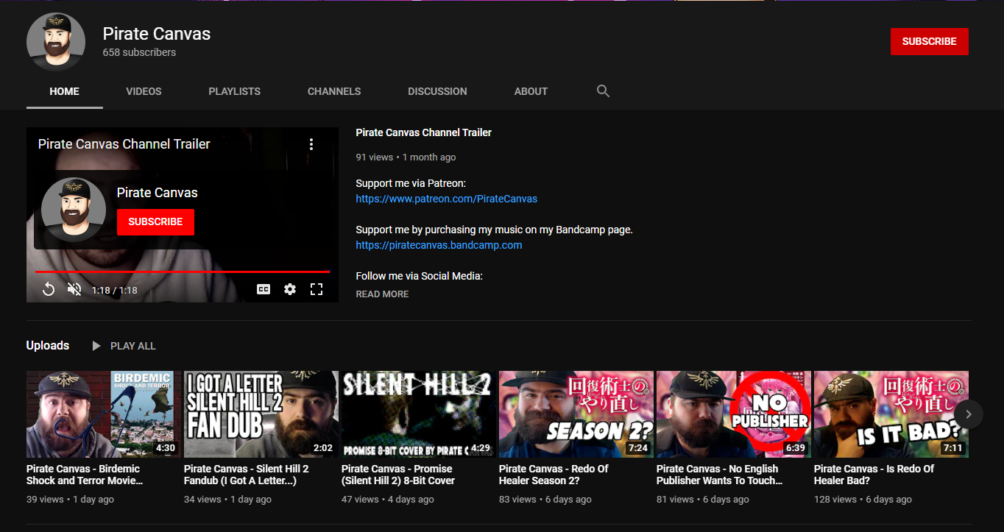Click the channel search magnifier icon
This screenshot has width=1004, height=532.
[603, 91]
